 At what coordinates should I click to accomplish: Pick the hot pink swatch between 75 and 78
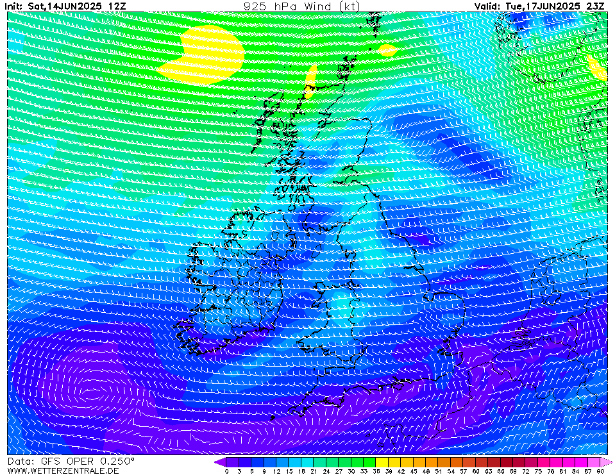544,462
